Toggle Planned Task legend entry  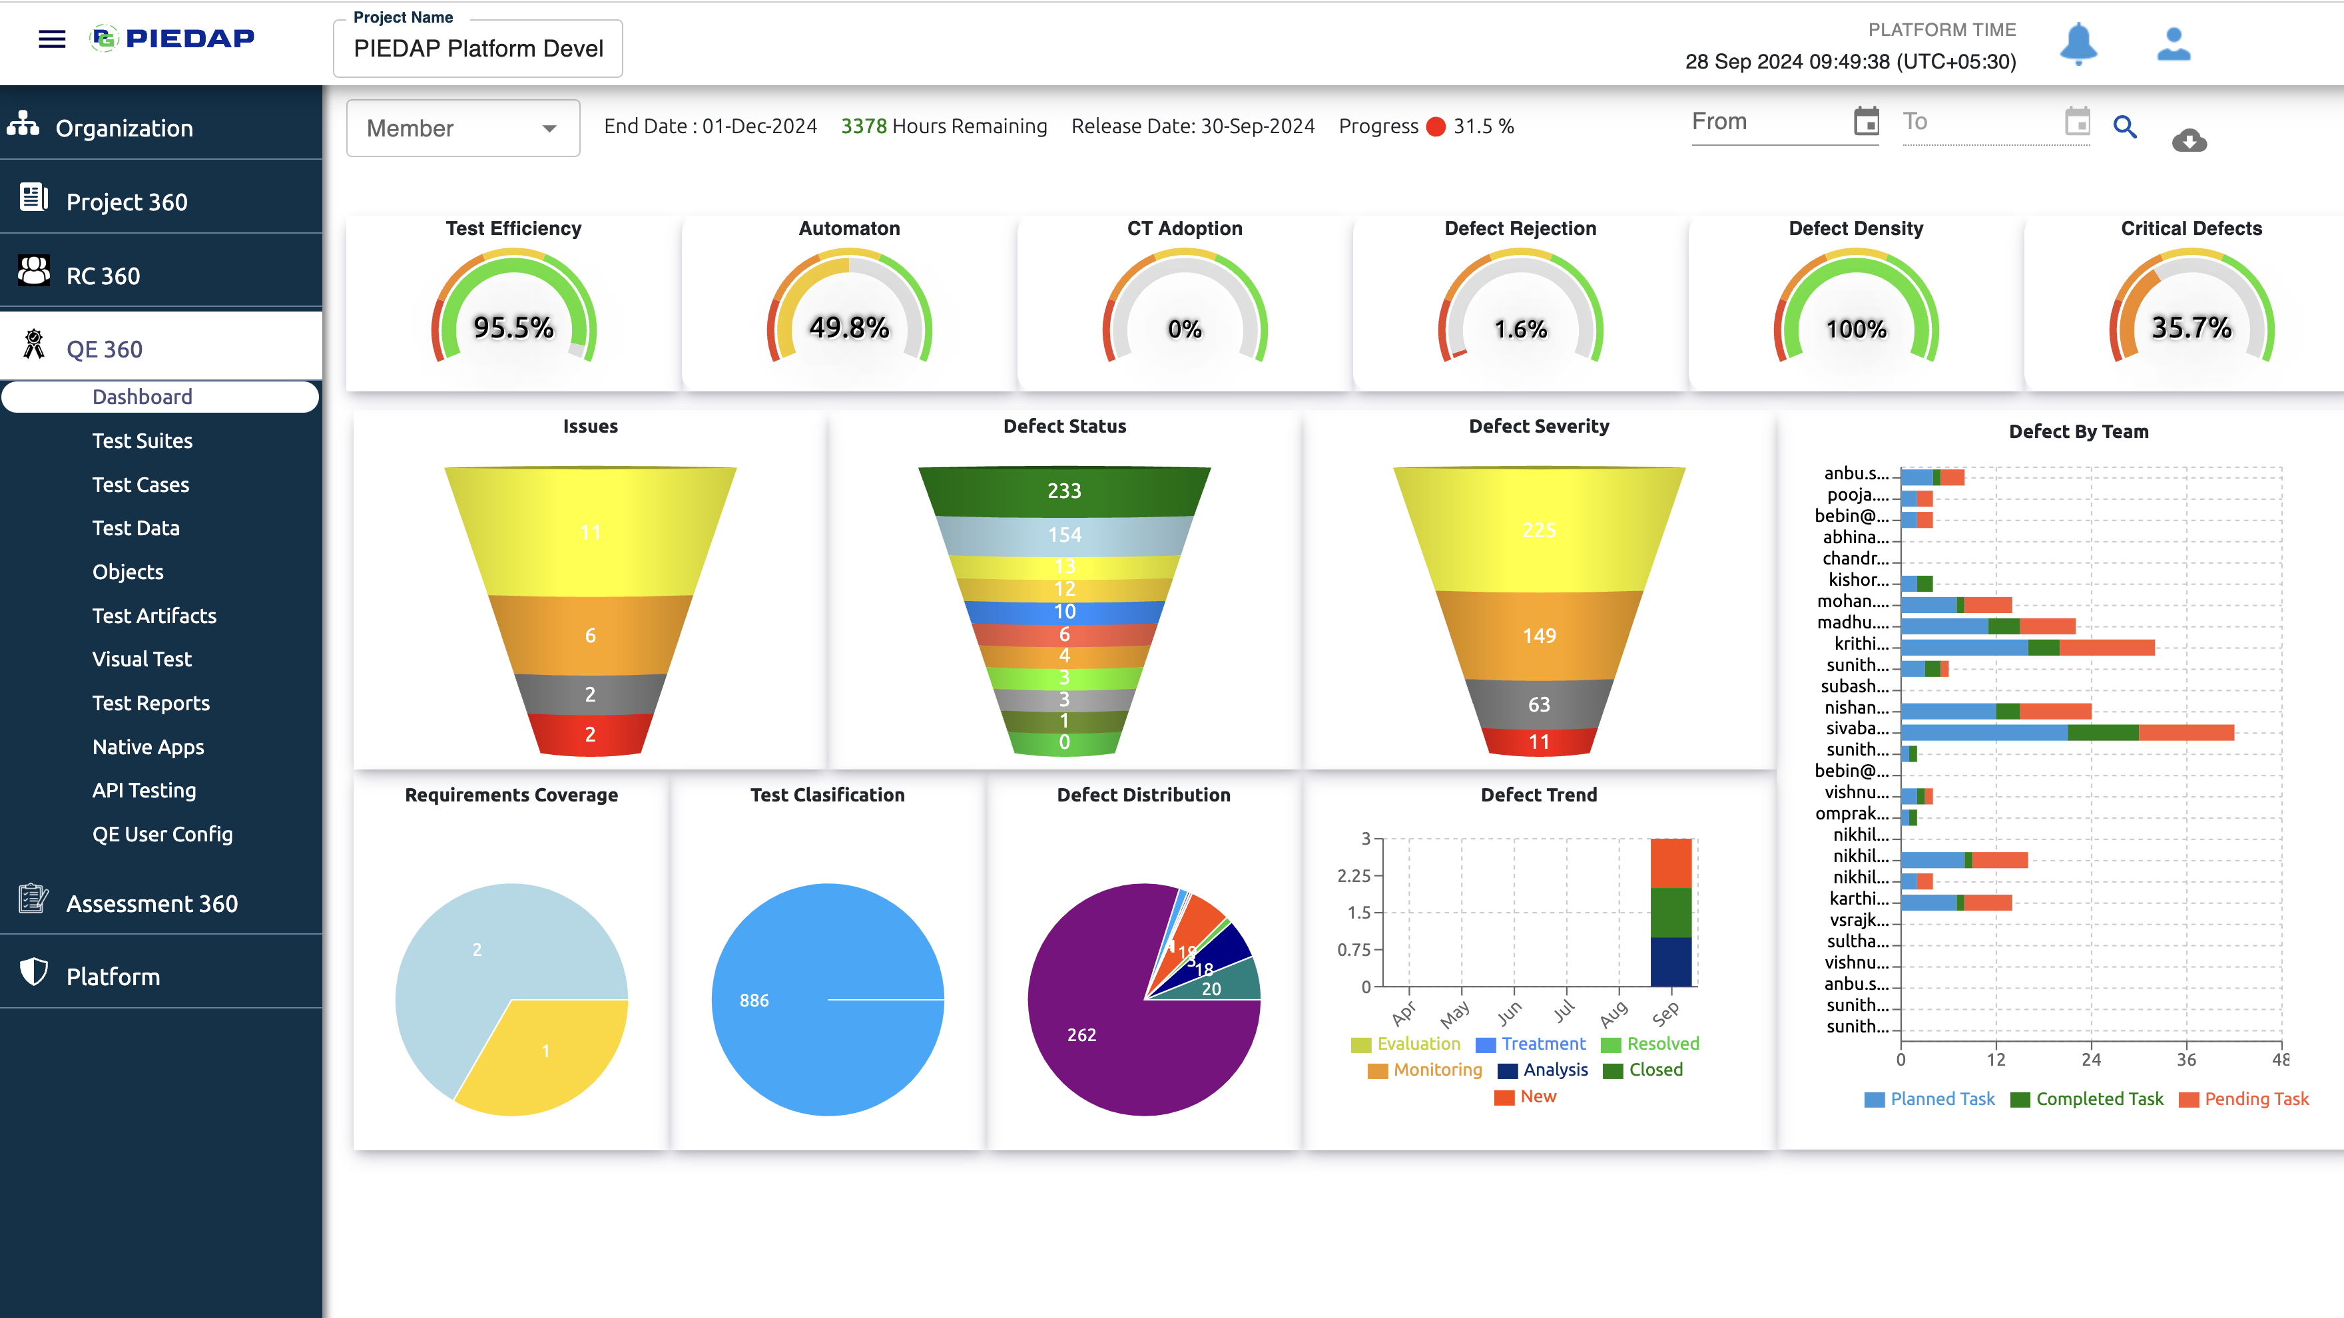click(1929, 1099)
